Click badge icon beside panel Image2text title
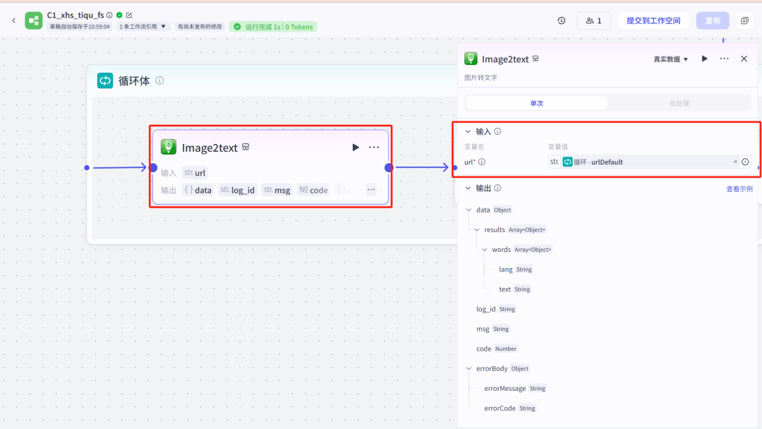This screenshot has height=429, width=762. coord(536,59)
